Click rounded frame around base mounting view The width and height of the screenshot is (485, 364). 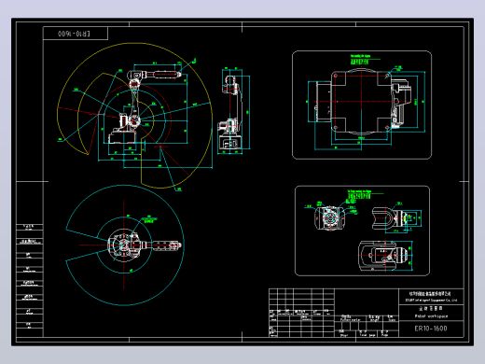click(362, 105)
